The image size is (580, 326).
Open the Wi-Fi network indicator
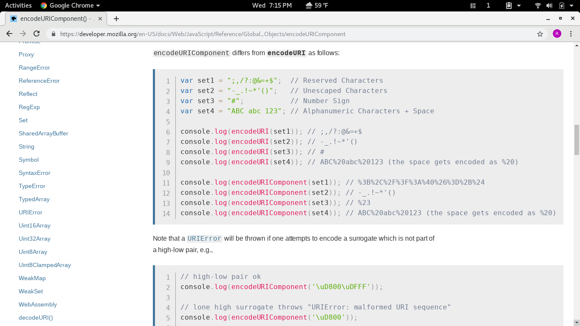(x=538, y=6)
